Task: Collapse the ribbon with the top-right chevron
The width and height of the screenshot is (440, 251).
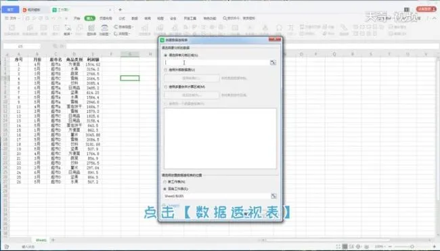Action: (x=435, y=18)
